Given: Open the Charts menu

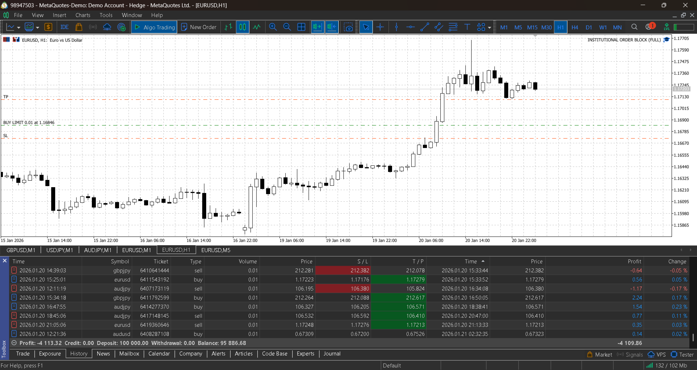Looking at the screenshot, I should pos(83,15).
